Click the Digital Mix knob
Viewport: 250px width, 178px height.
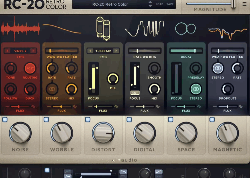[154, 89]
